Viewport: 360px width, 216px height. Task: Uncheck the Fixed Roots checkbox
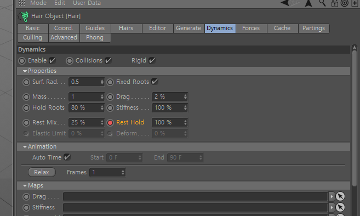tap(155, 82)
